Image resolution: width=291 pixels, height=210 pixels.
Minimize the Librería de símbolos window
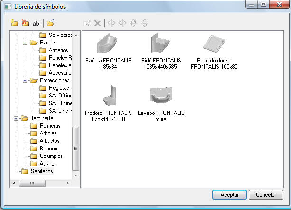click(x=252, y=4)
